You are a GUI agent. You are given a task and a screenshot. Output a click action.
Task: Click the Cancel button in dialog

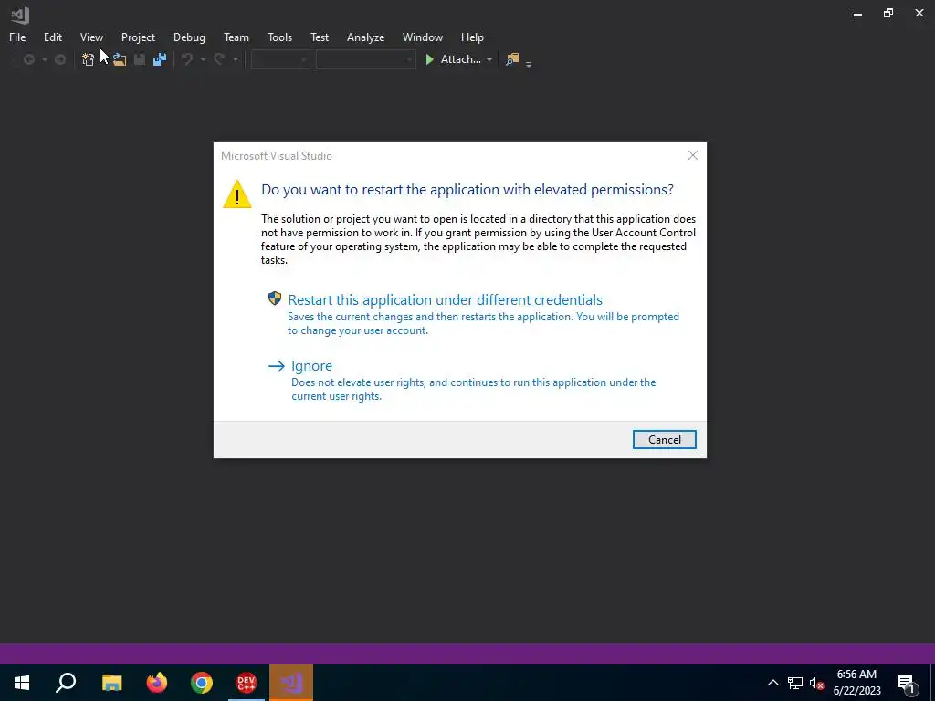(x=665, y=439)
